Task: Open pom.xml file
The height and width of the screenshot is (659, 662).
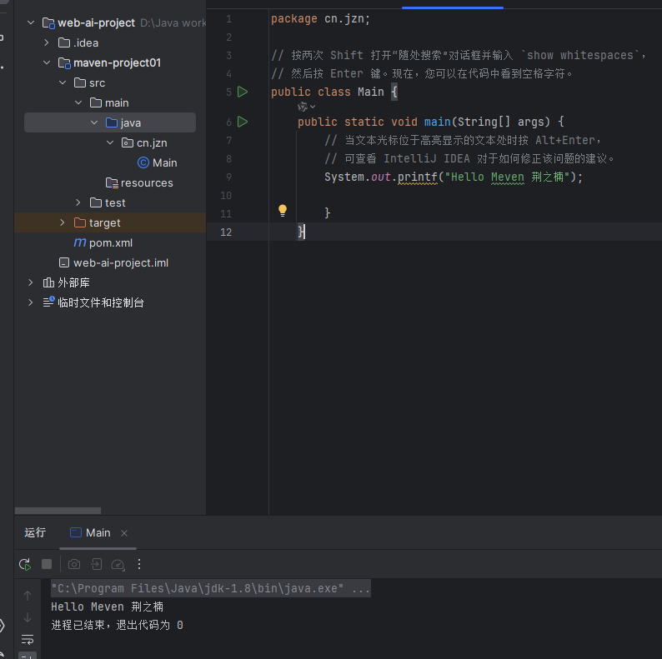Action: pyautogui.click(x=111, y=242)
